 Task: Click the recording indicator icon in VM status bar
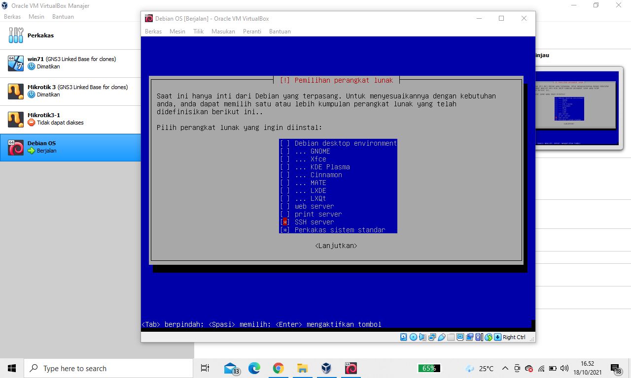469,337
